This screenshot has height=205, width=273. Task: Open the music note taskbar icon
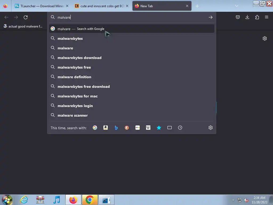(x=57, y=200)
